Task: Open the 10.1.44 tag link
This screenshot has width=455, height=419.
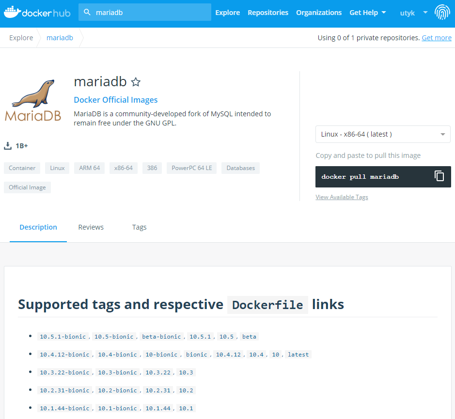Action: pyautogui.click(x=158, y=408)
